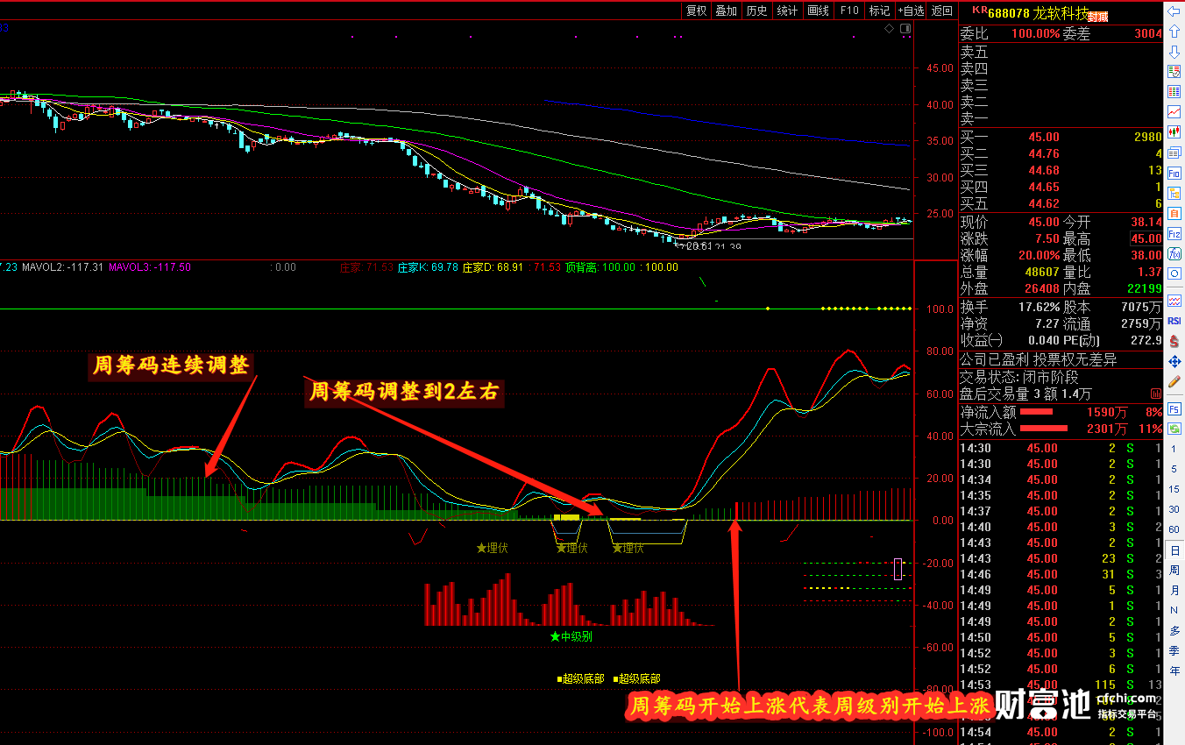Click the left back arrow icon
This screenshot has width=1185, height=745.
click(x=1174, y=11)
